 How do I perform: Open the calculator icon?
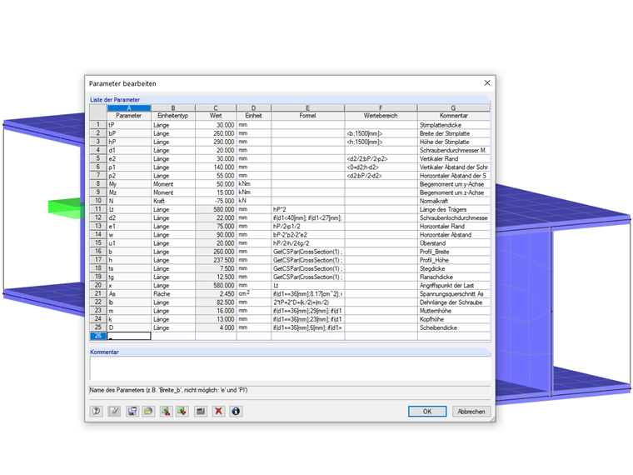(201, 411)
